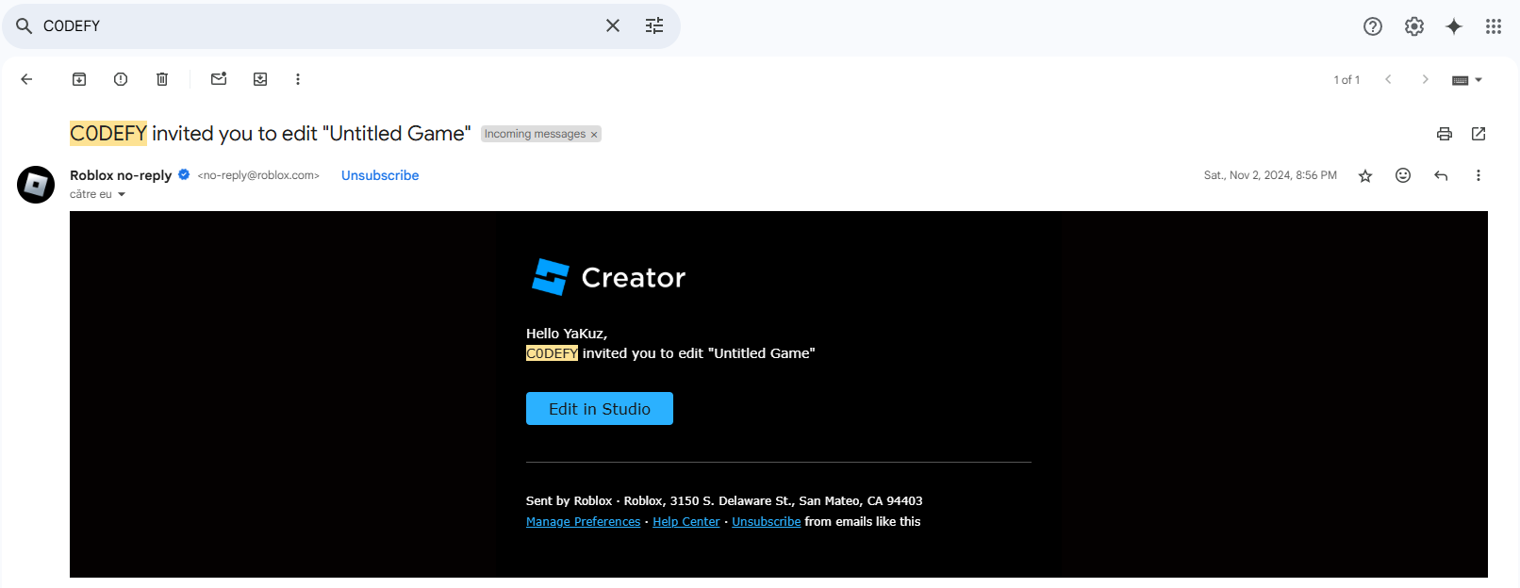
Task: Remove the Incoming messages label
Action: 594,135
